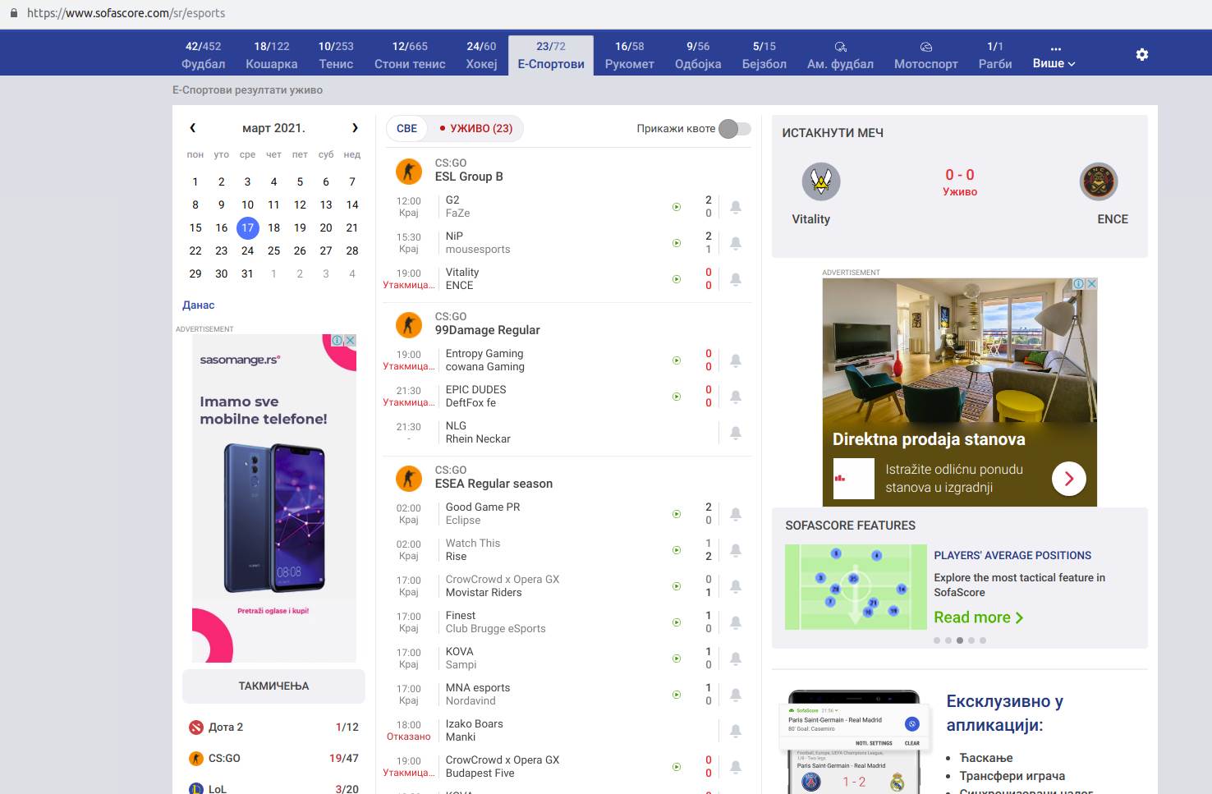The image size is (1212, 794).
Task: Go to previous month via left arrow
Action: [193, 128]
